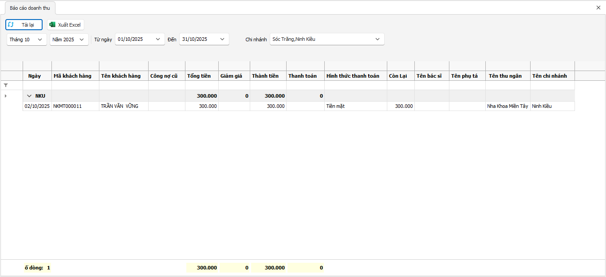Click the Excel icon to export report
Image resolution: width=606 pixels, height=277 pixels.
52,25
